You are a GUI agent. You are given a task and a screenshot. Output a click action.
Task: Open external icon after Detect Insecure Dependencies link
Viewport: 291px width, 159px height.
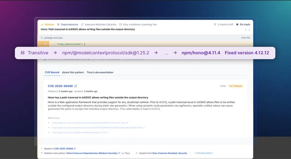click(x=119, y=153)
